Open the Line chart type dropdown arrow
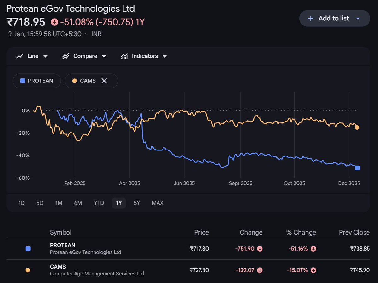 coord(45,56)
